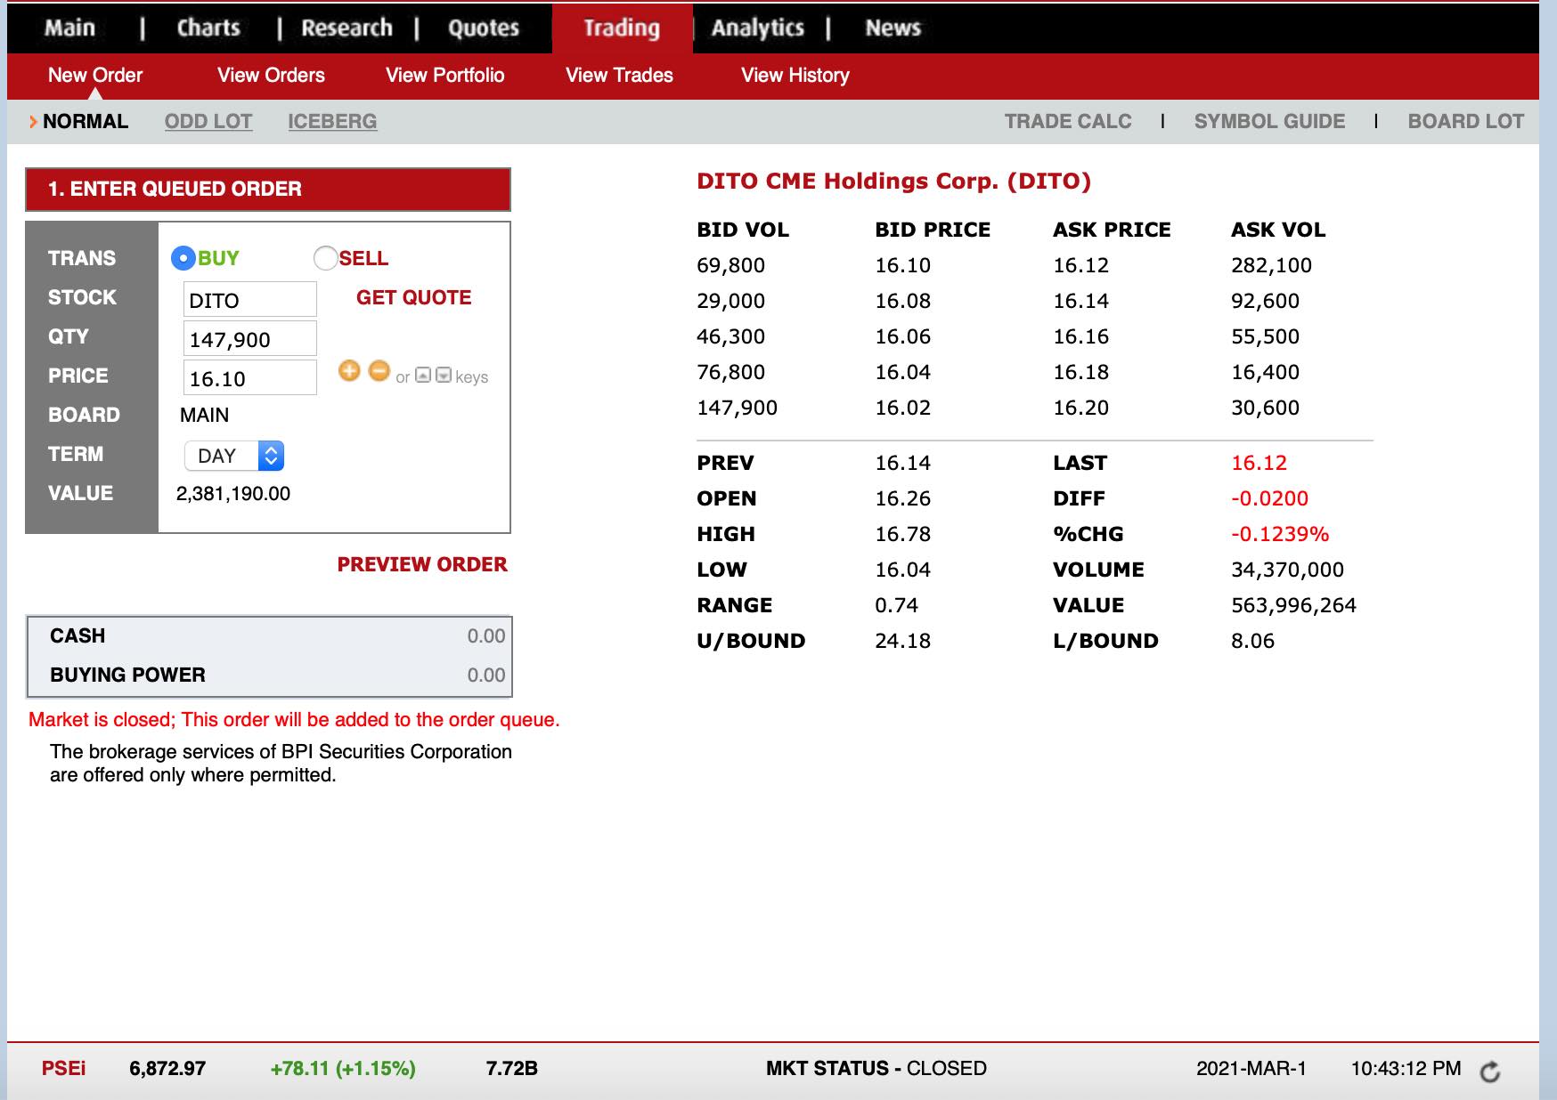Click ask price 16.12 in the order book
The width and height of the screenshot is (1557, 1100).
coord(1080,265)
